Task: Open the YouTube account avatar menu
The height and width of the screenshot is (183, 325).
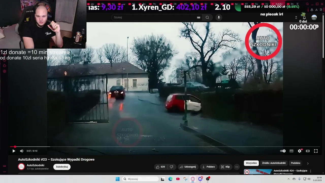Action: click(x=314, y=18)
